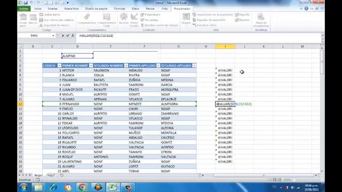Switch to the Datos tab

pos(135,9)
